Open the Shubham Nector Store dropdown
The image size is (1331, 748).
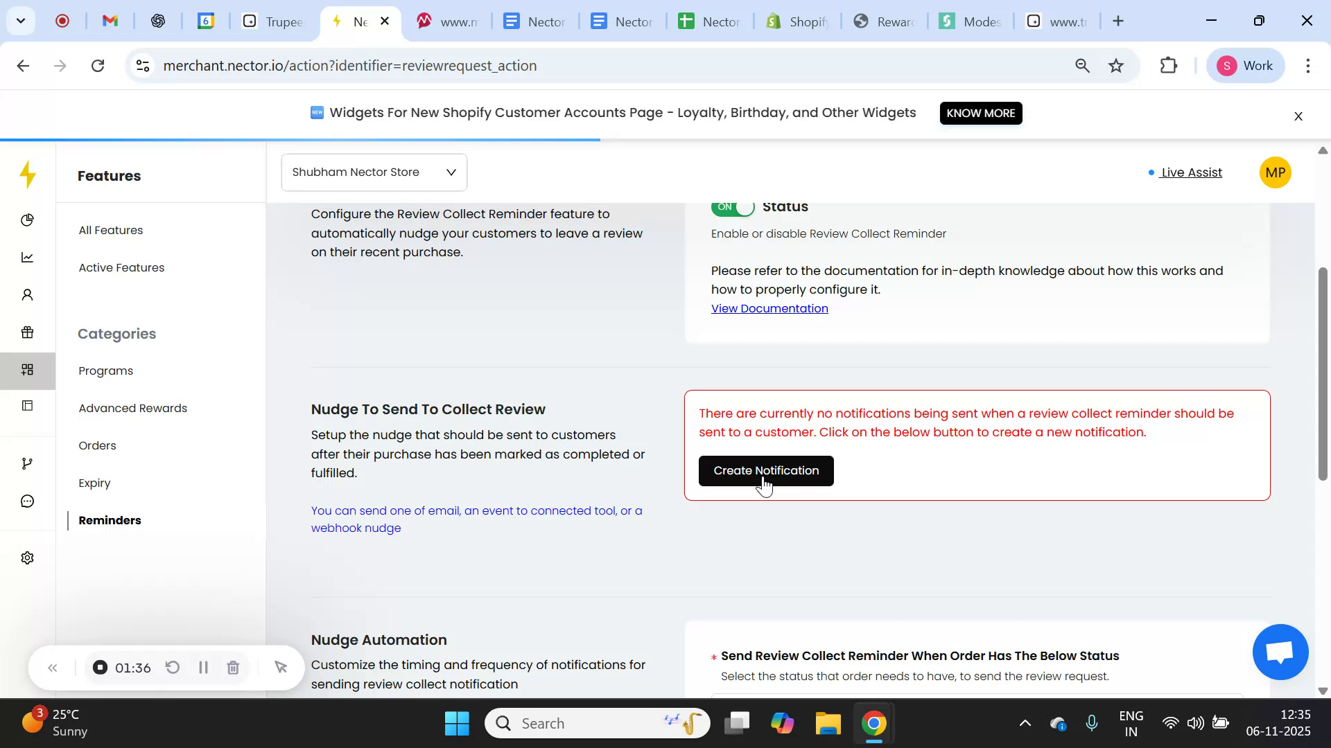374,172
